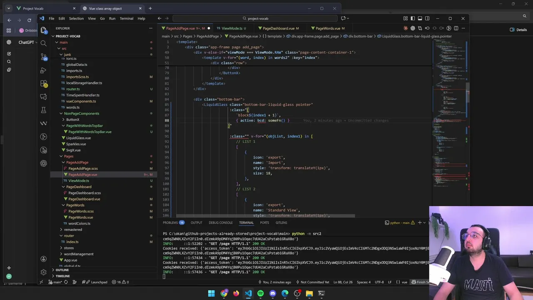Go to previous change icon

pyautogui.click(x=427, y=28)
